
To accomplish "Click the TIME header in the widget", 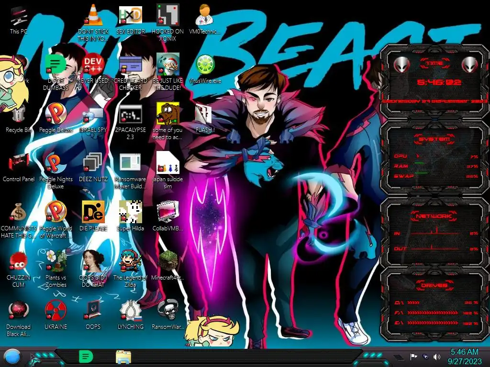I will pos(434,64).
